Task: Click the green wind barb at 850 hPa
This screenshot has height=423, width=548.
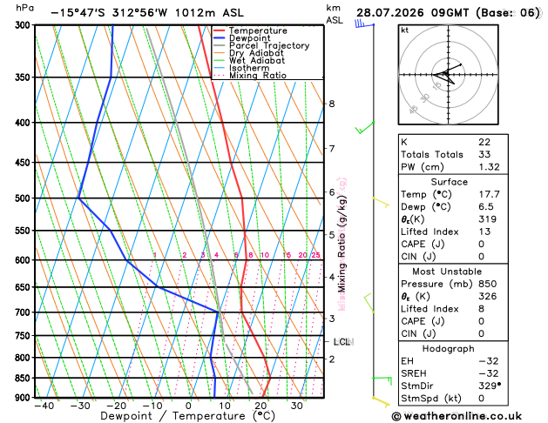Action: [382, 380]
